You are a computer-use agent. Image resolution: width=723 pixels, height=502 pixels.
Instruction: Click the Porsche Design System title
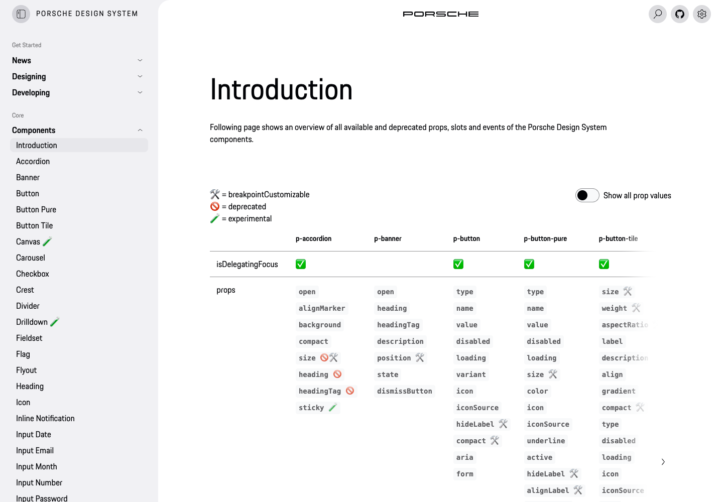[87, 14]
